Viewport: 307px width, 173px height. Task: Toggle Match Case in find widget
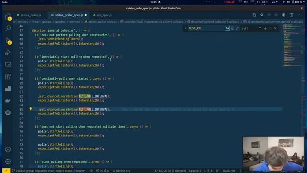click(227, 28)
